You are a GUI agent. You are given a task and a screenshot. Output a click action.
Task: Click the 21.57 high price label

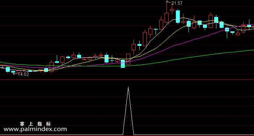pos(177,3)
